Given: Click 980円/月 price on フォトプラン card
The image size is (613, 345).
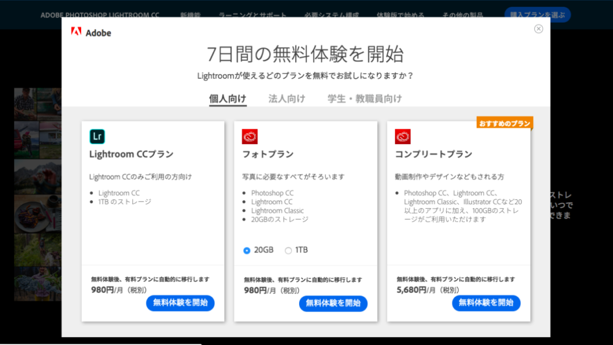Looking at the screenshot, I should click(x=272, y=291).
